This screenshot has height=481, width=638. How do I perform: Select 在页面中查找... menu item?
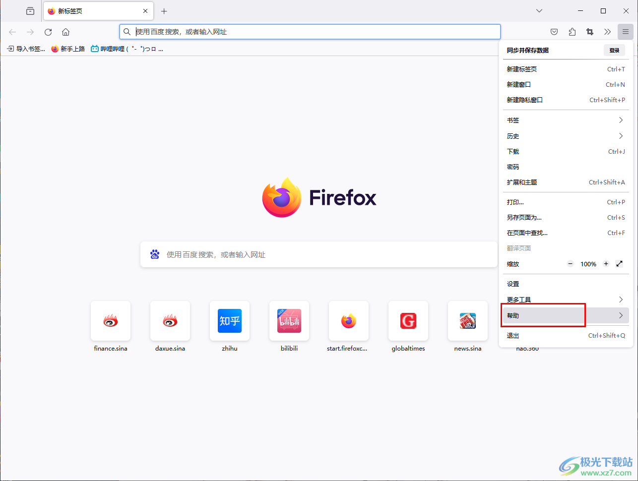pos(566,233)
